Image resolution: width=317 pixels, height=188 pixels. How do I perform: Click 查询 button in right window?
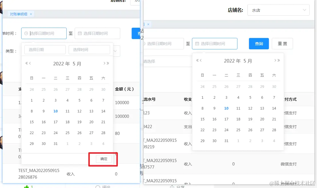coord(259,44)
